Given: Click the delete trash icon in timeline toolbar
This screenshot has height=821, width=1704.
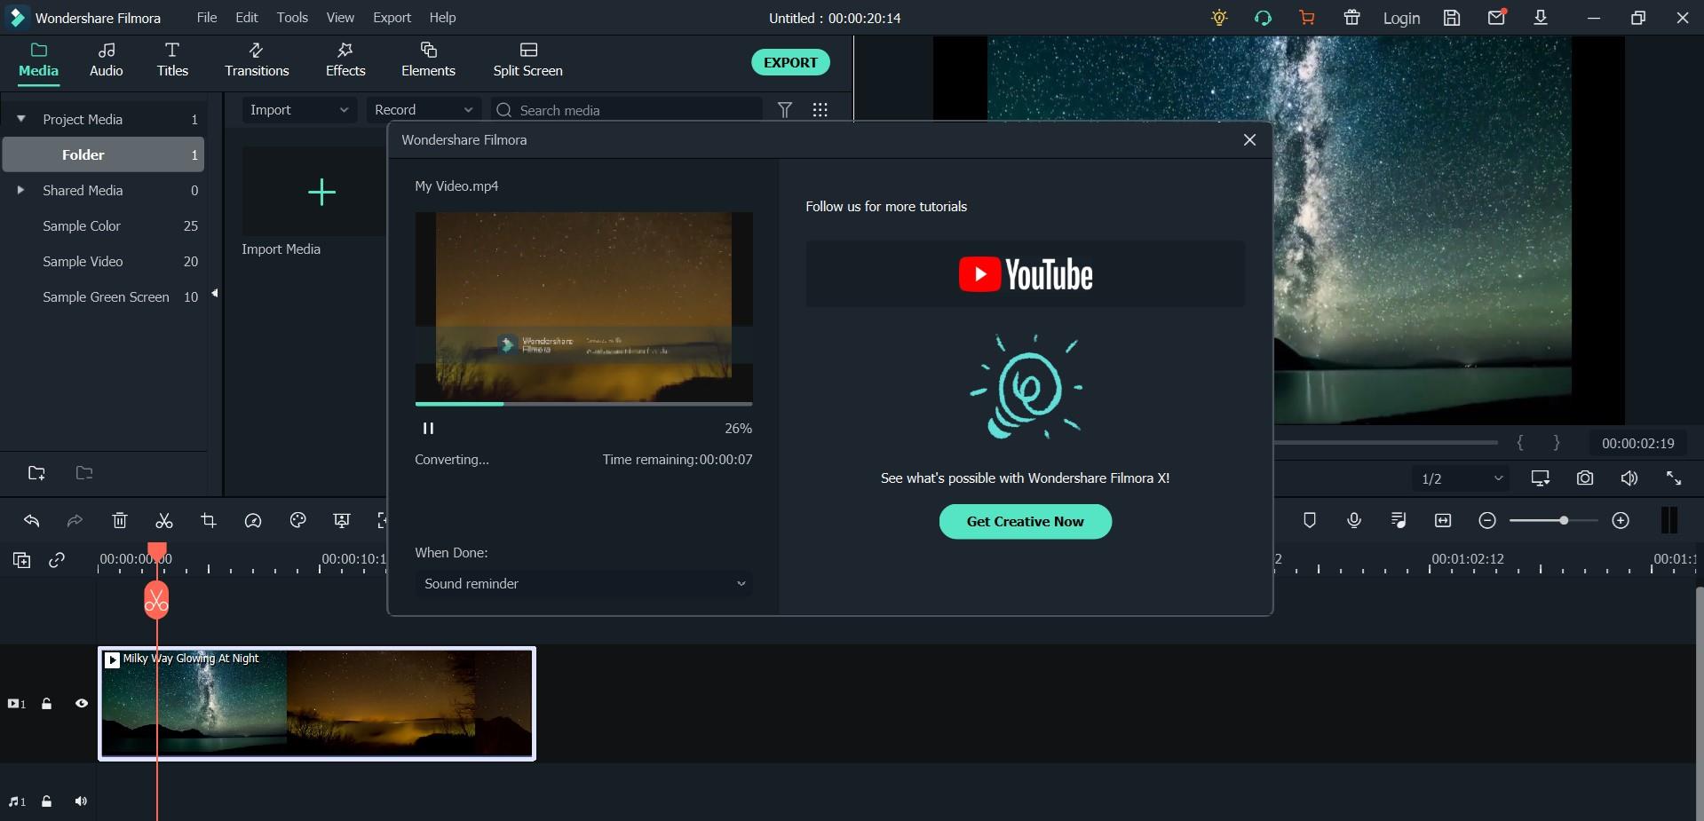Looking at the screenshot, I should point(120,521).
